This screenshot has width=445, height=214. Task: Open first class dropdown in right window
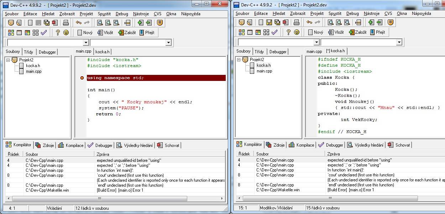[316, 42]
